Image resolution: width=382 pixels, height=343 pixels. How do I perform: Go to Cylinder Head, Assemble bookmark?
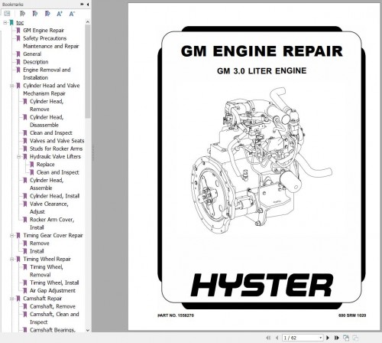(x=47, y=184)
